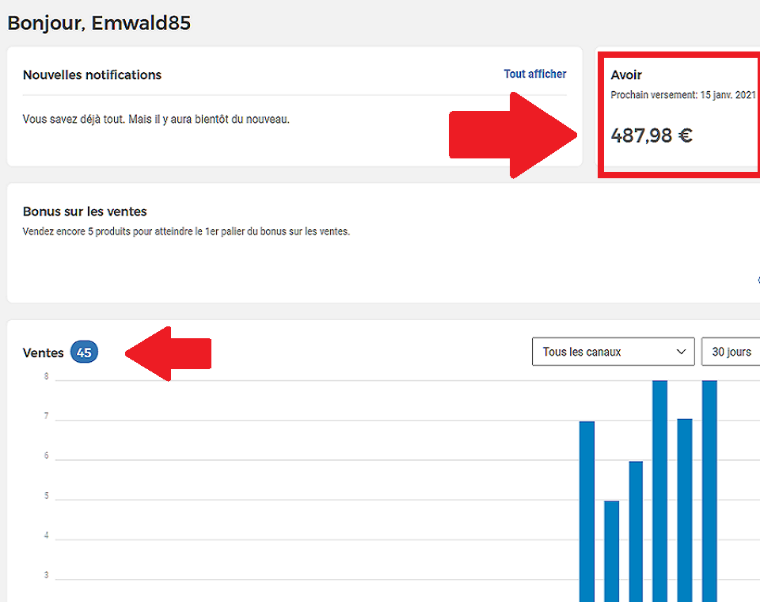Click the Bonus sur les ventes heading

[x=85, y=211]
